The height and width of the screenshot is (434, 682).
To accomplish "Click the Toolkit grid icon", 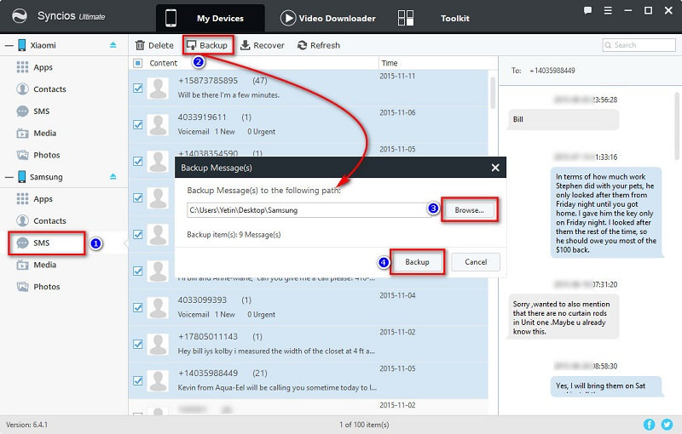I will coord(406,18).
